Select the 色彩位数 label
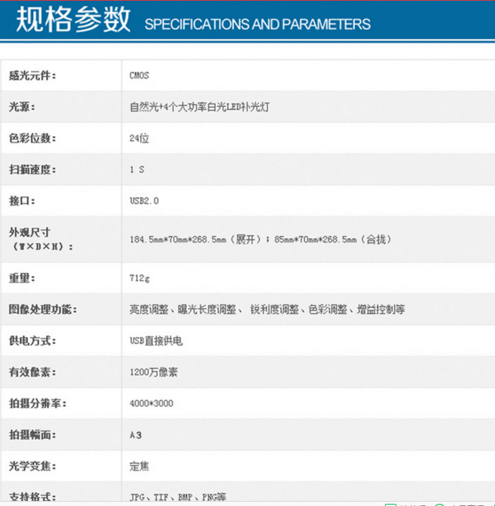This screenshot has height=506, width=495. 32,139
